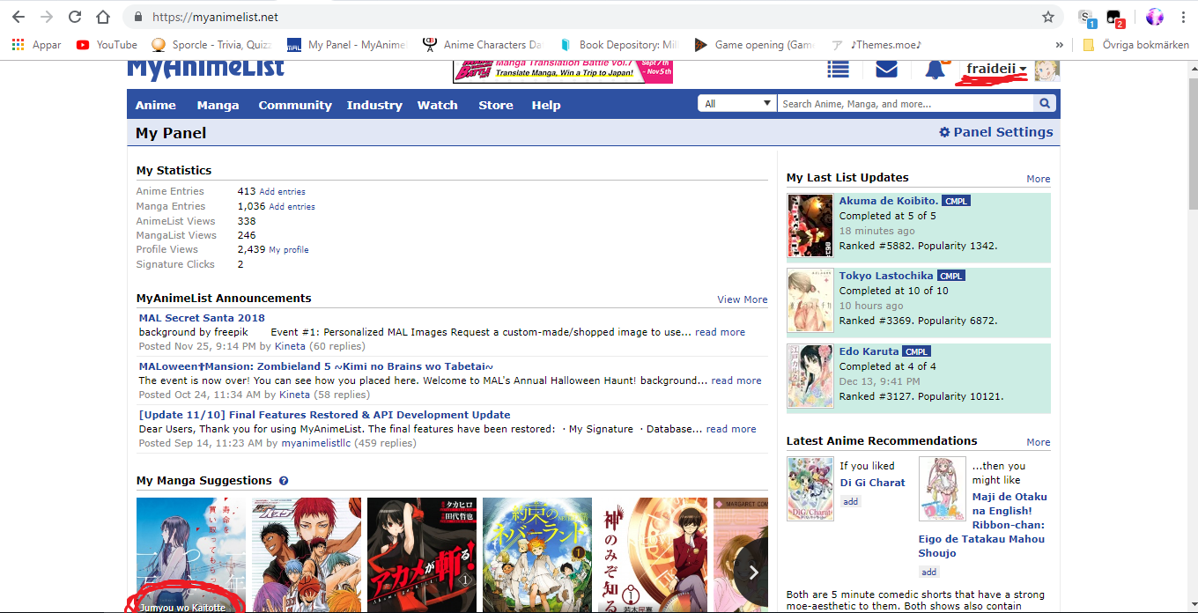Open the Chrome profile avatar icon

(x=1155, y=17)
